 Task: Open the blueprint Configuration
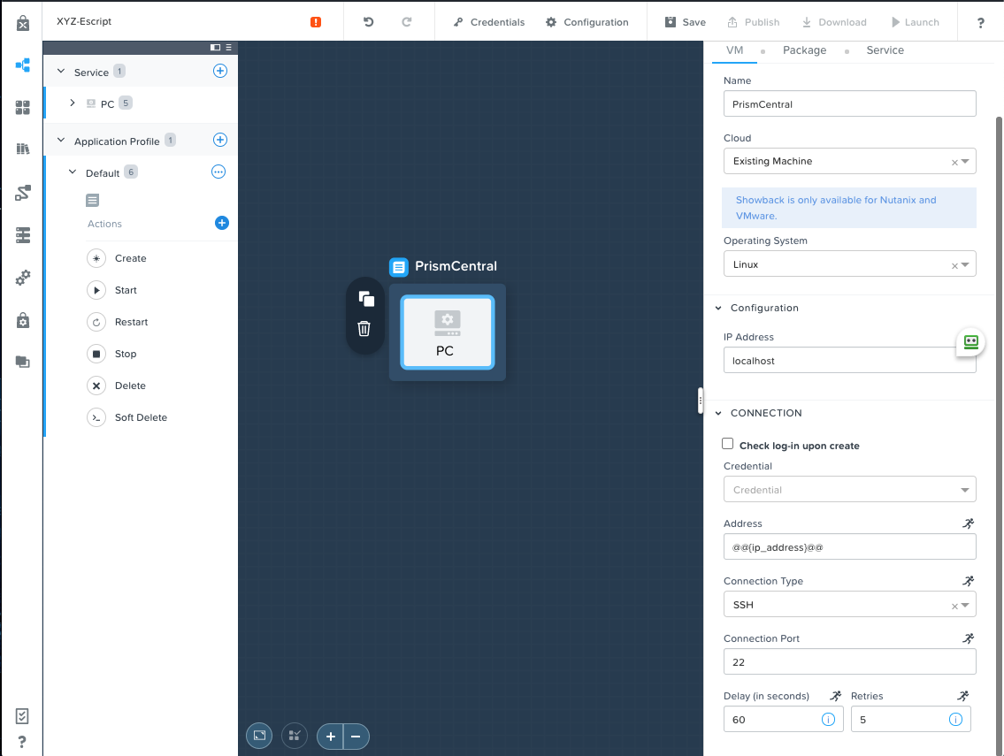pyautogui.click(x=587, y=22)
